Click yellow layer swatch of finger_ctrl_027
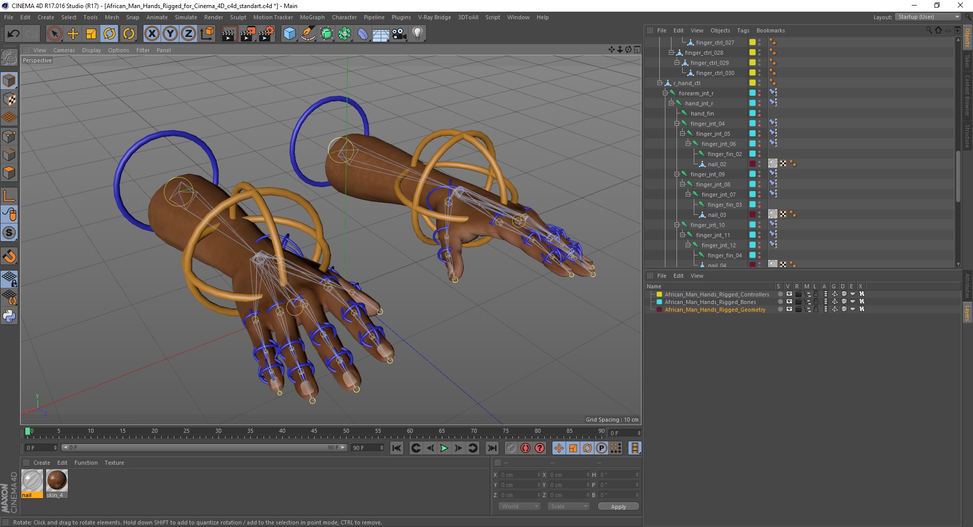This screenshot has height=527, width=973. pyautogui.click(x=753, y=43)
